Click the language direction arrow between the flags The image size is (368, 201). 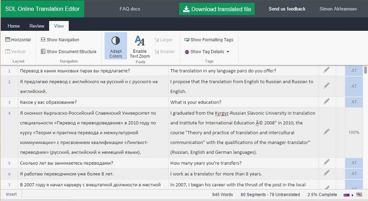pos(352,195)
